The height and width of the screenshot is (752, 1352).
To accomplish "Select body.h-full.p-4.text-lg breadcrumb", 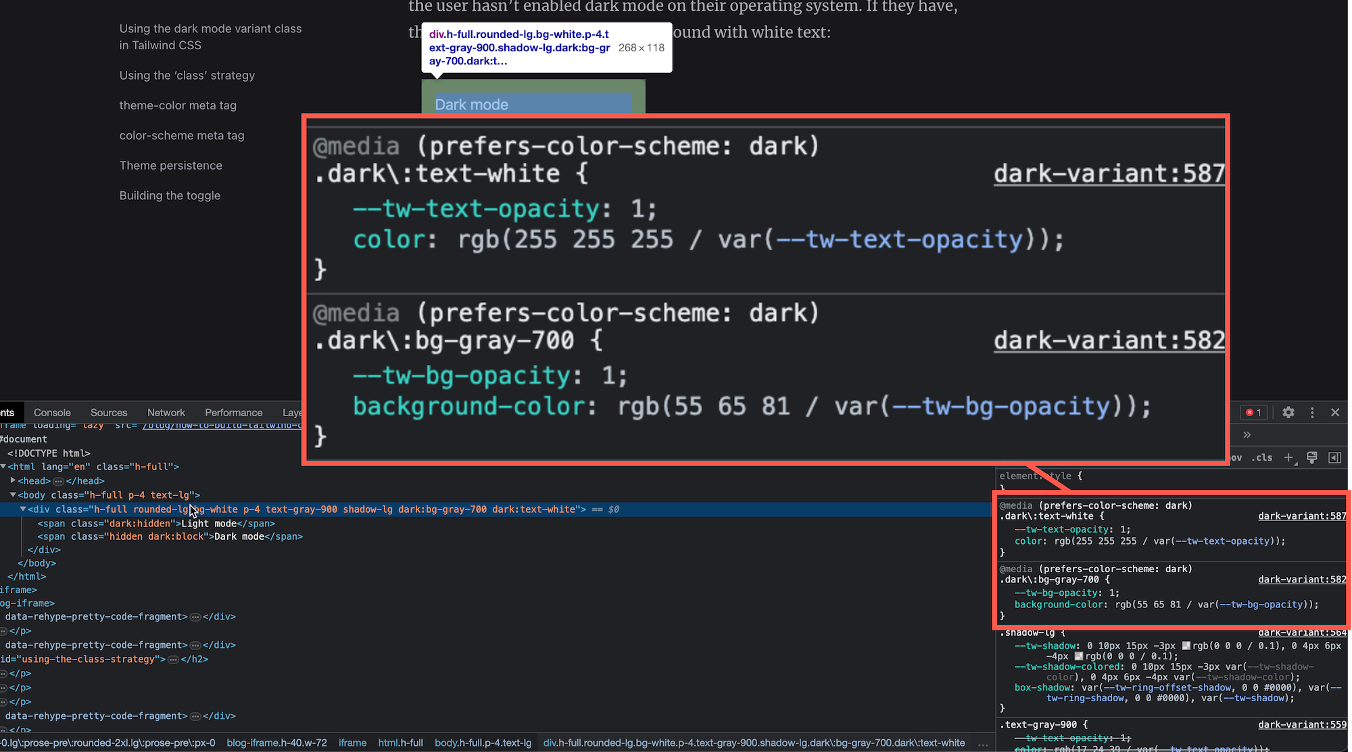I will tap(483, 743).
